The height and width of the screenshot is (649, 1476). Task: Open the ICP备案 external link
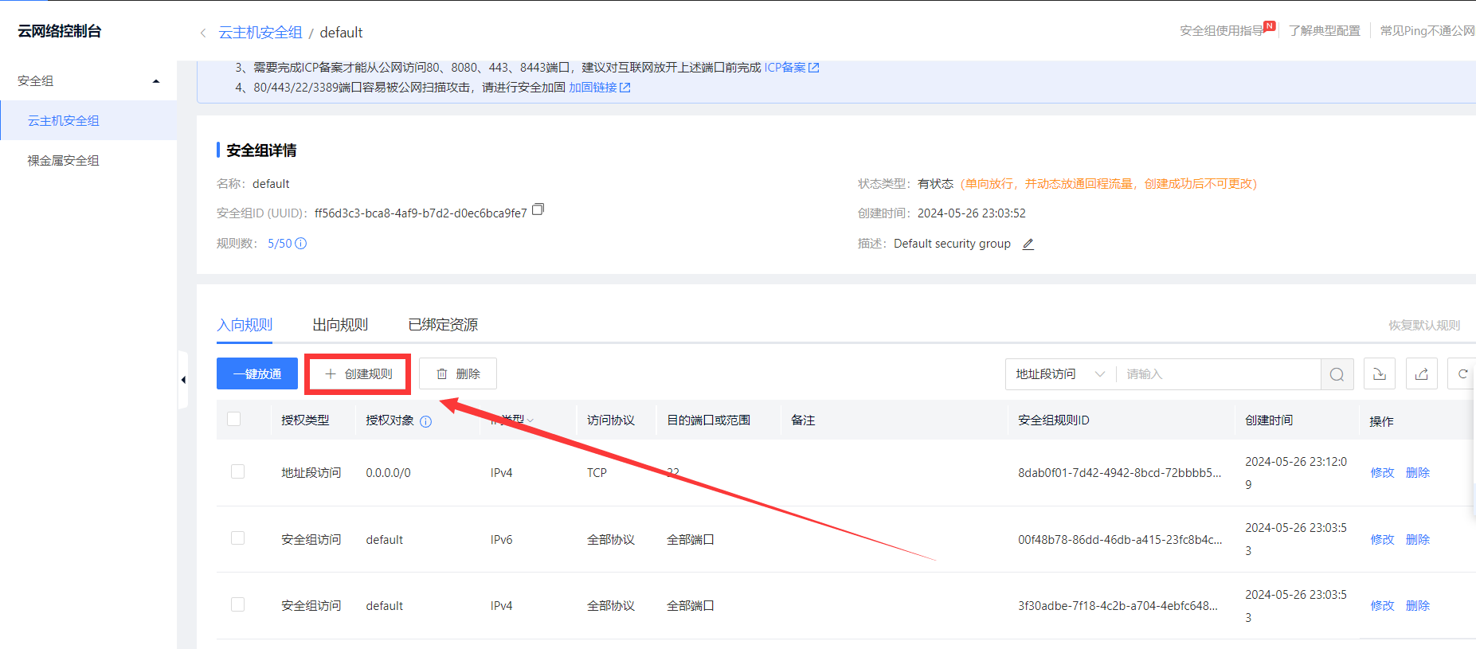pyautogui.click(x=792, y=68)
